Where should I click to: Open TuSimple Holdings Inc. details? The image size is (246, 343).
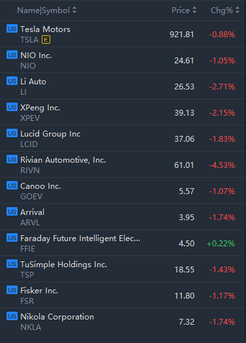tap(122, 269)
